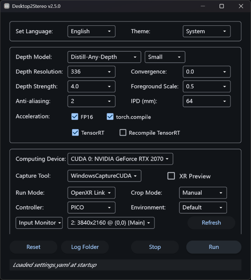Open the Environment dropdown showing Default
Screen dimensions: 251x280
(203, 207)
